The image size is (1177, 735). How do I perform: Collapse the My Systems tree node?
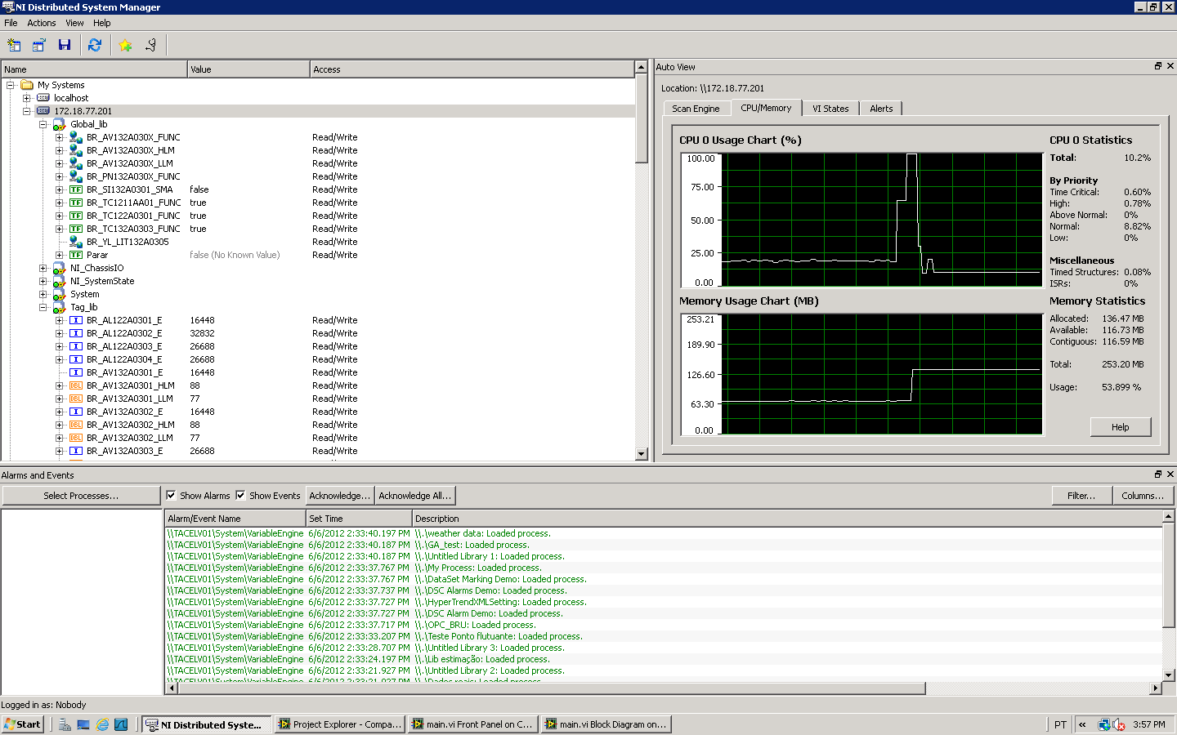pos(11,85)
